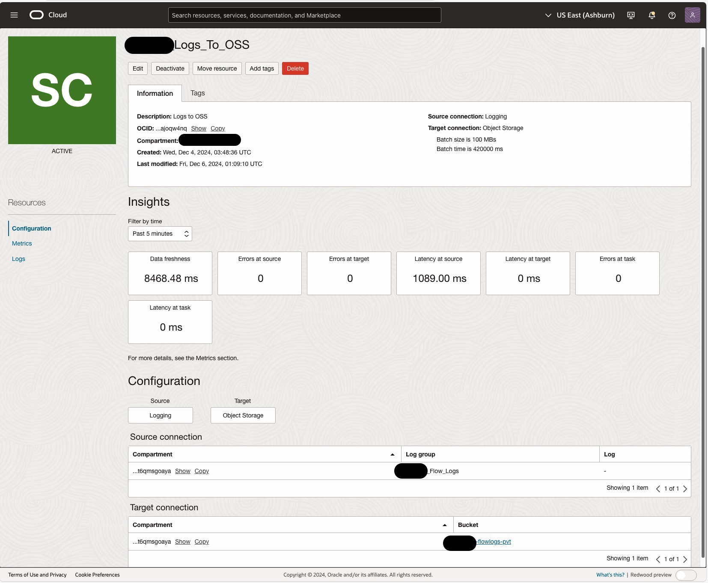
Task: Copy the connector OCID
Action: point(218,128)
